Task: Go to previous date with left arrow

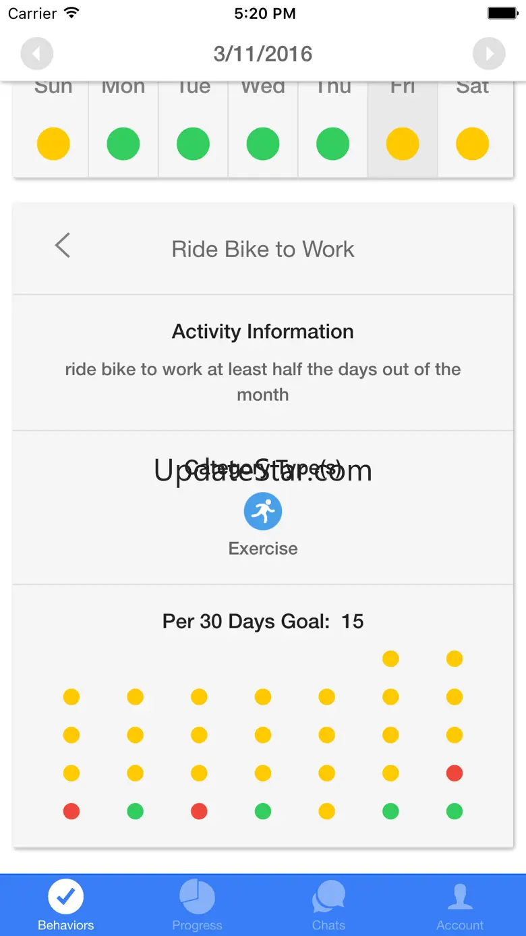Action: 37,54
